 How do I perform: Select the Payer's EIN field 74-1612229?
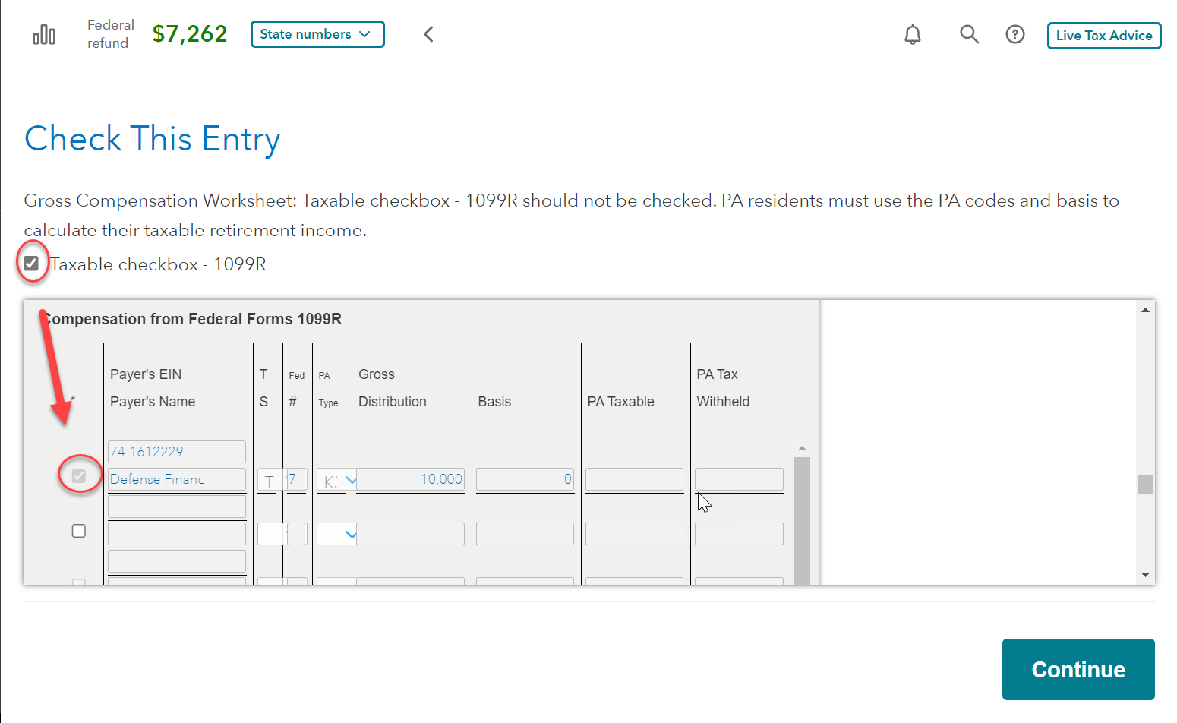(x=176, y=452)
